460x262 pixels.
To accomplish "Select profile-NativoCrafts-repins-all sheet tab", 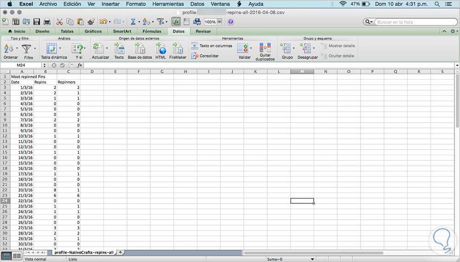I will point(84,253).
